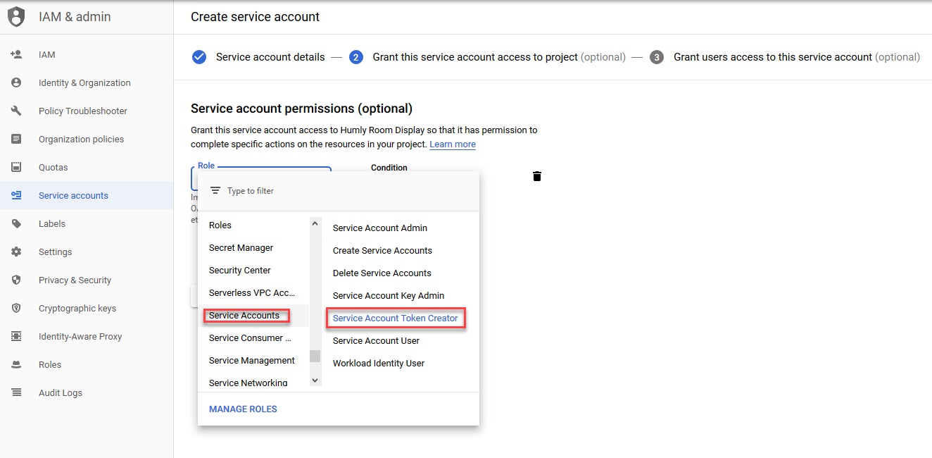Screen dimensions: 932x458
Task: Open the filter icon in the role search
Action: 215,190
